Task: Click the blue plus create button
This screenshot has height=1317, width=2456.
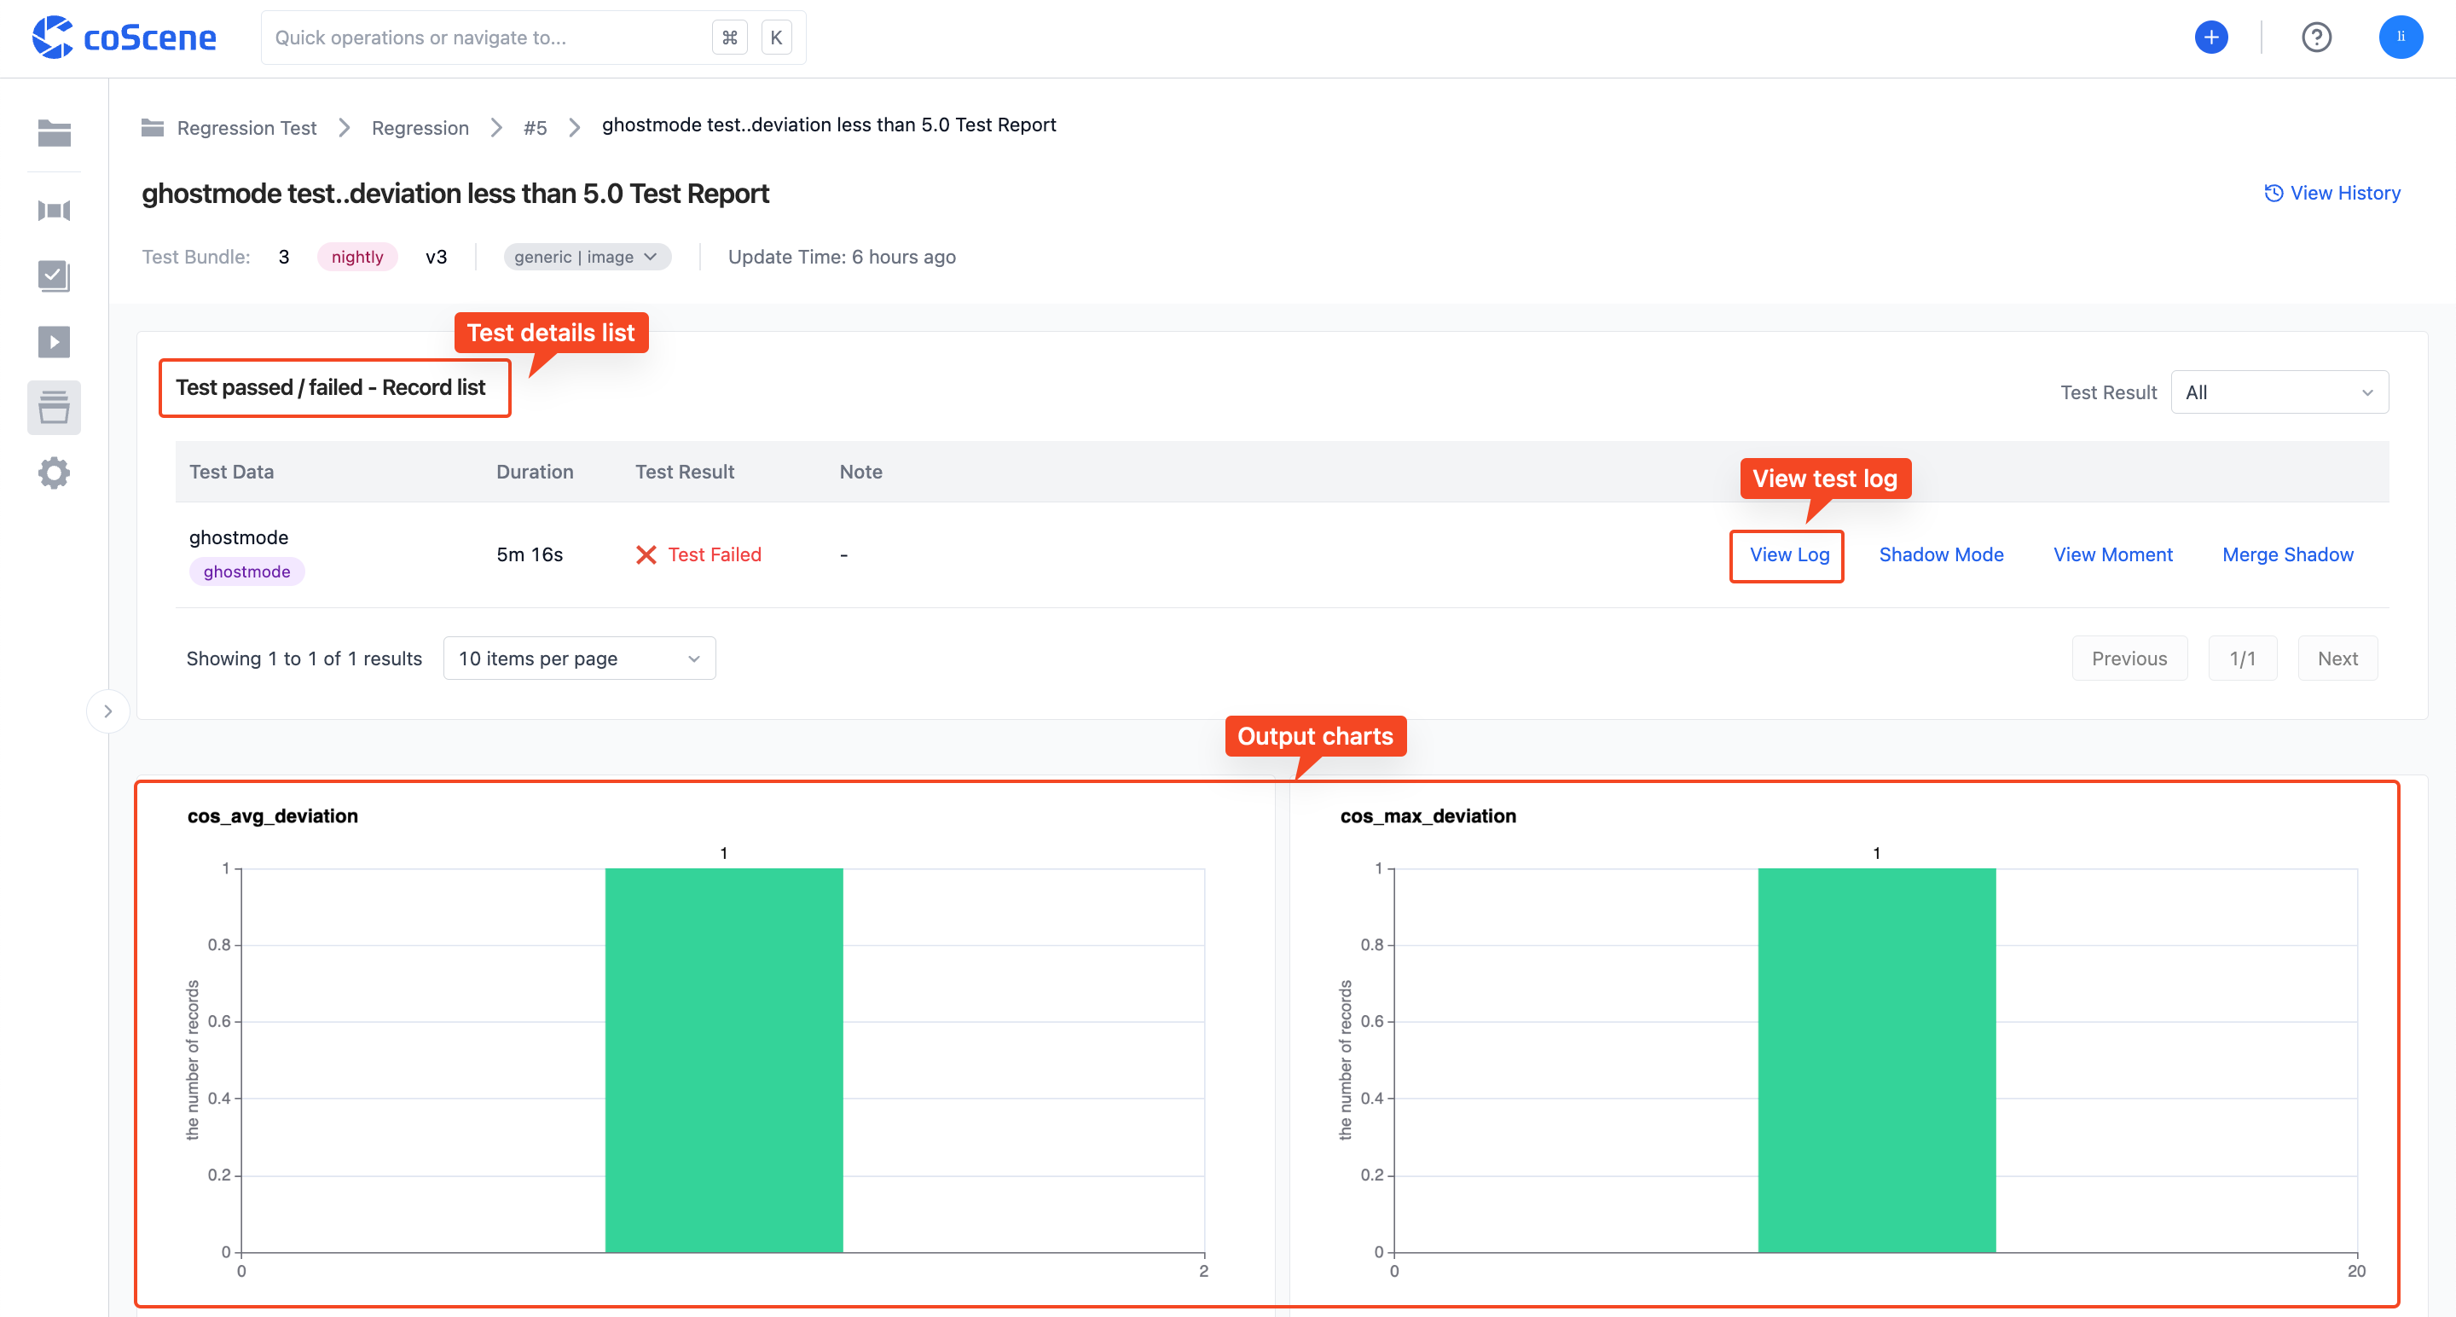Action: tap(2211, 38)
